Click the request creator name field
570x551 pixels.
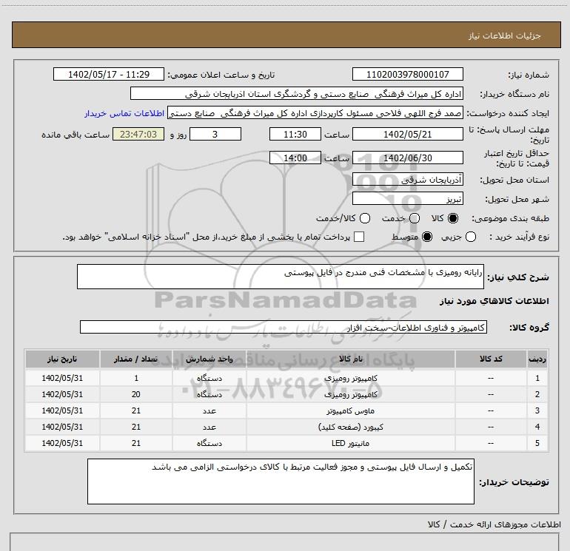[315, 113]
